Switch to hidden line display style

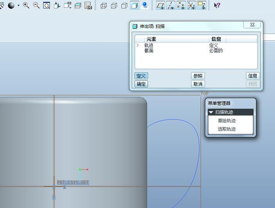coord(114,5)
